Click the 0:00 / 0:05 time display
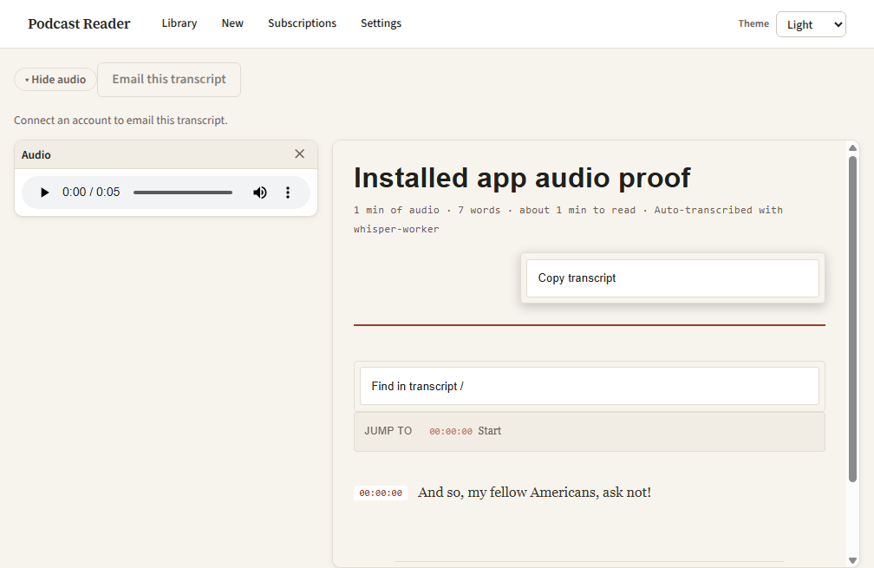874x568 pixels. tap(91, 193)
